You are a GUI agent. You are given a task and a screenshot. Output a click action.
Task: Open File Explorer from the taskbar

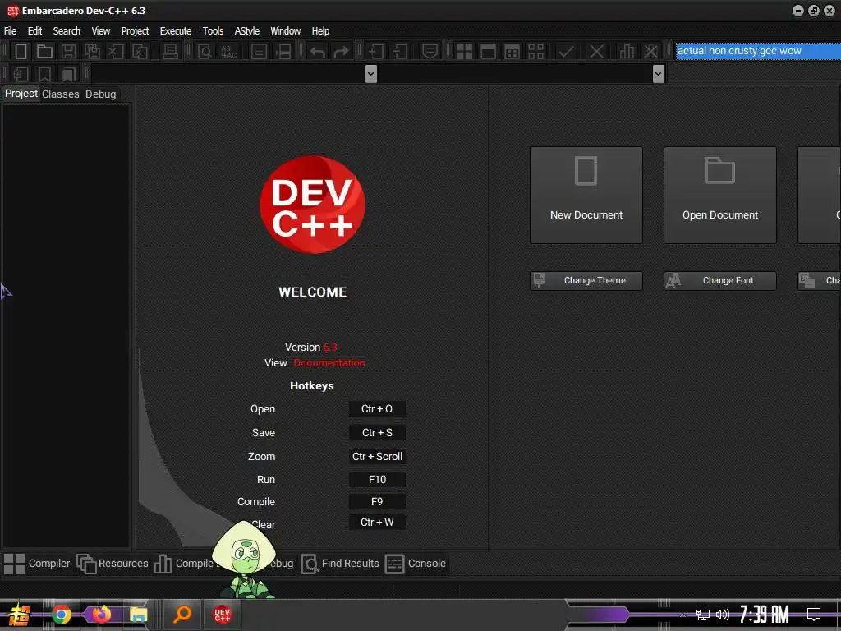click(x=138, y=615)
